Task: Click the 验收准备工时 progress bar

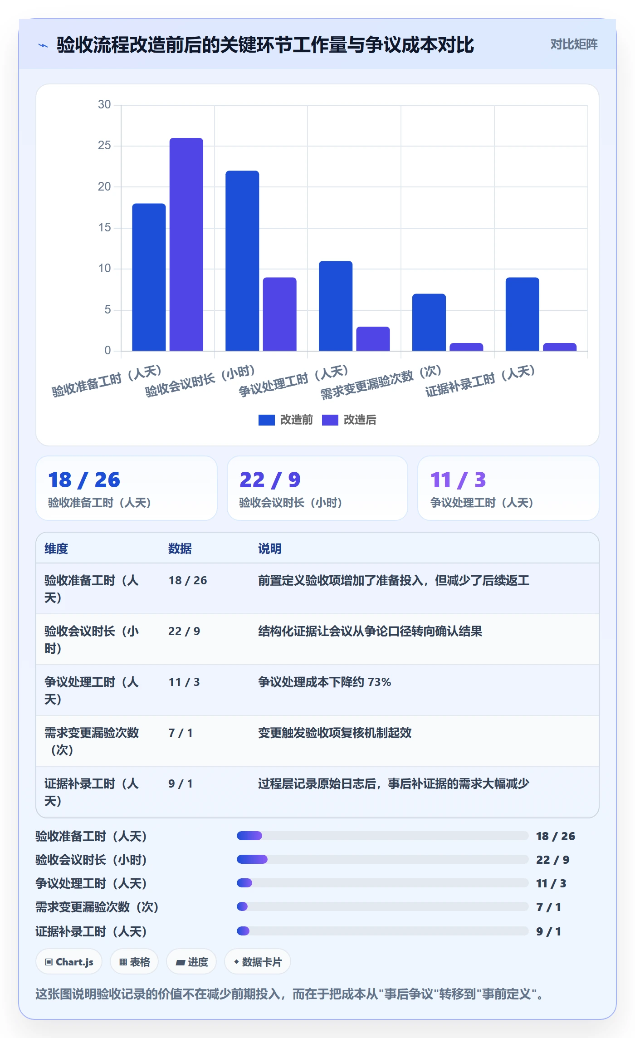Action: (x=383, y=836)
